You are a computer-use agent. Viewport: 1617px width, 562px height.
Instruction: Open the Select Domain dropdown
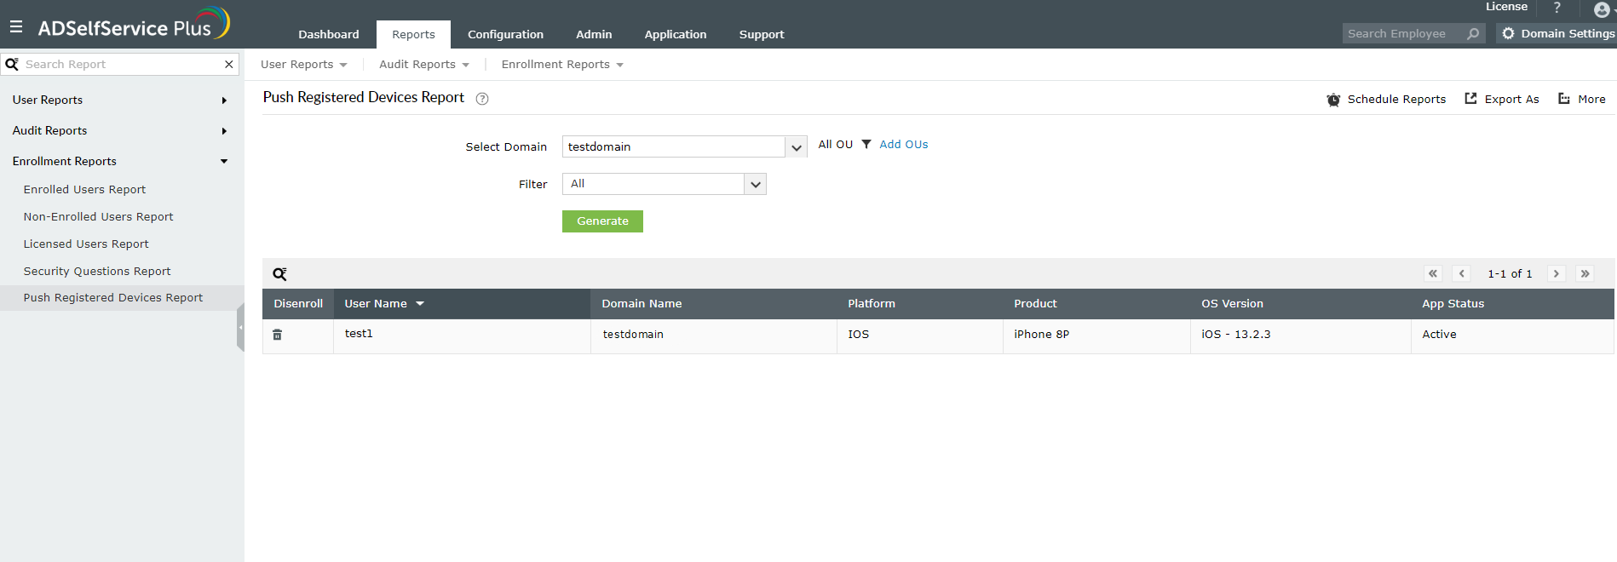(796, 147)
